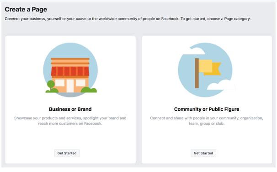Click the 'Showcase your products and services' description
The height and width of the screenshot is (172, 277).
(x=70, y=121)
